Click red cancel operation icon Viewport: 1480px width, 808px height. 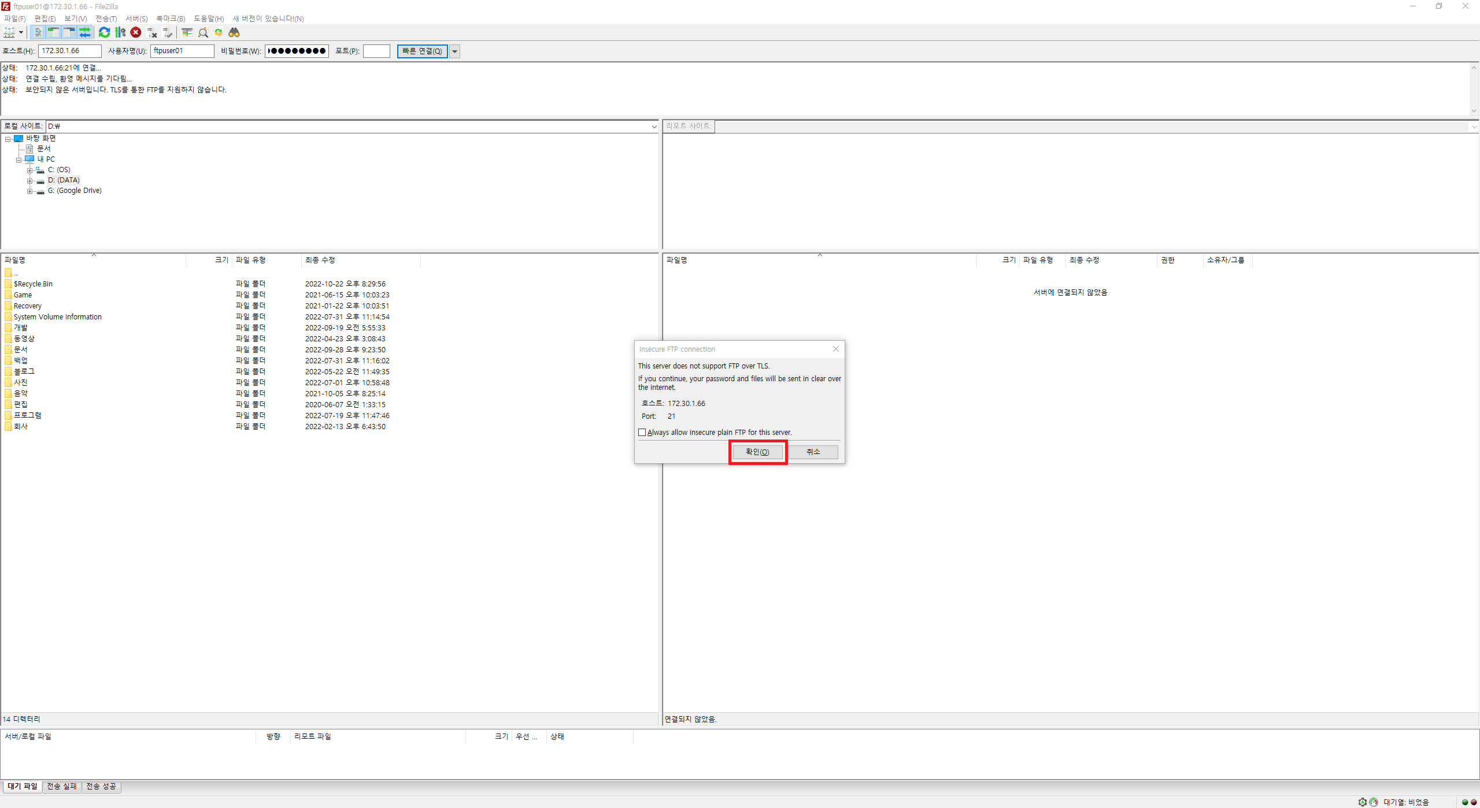tap(136, 32)
